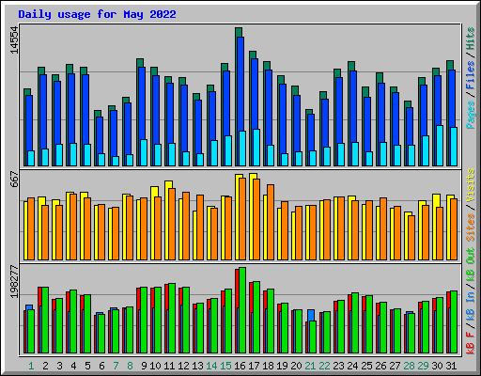This screenshot has width=481, height=376.
Task: Click day 14 on the x-axis
Action: pos(211,366)
